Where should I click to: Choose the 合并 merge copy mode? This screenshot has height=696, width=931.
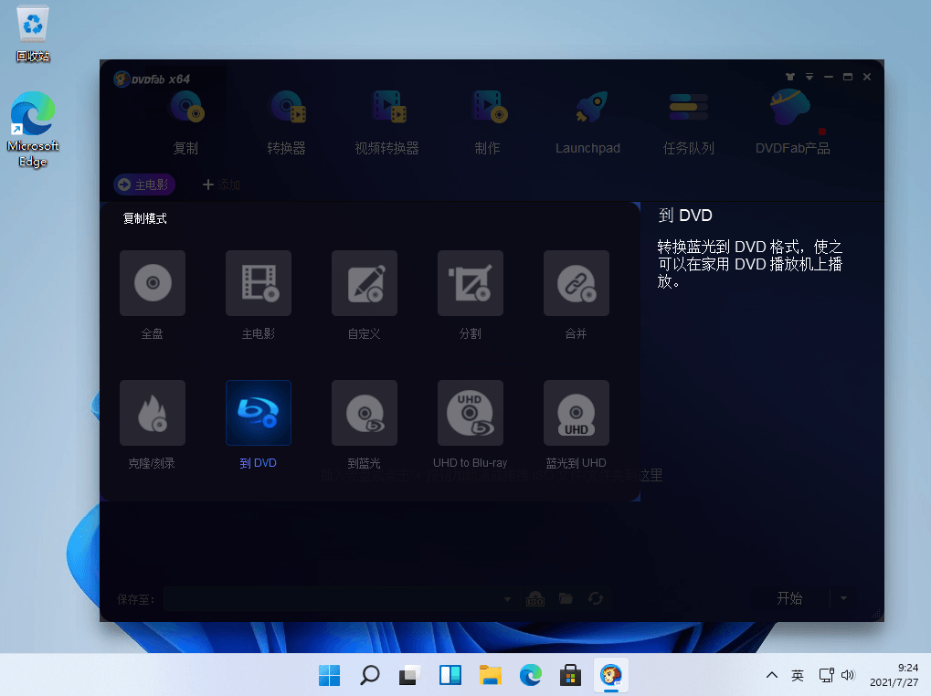click(x=576, y=283)
